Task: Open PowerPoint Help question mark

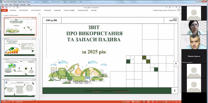Action: coord(167,8)
